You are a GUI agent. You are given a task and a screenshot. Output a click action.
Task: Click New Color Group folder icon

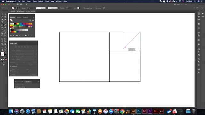click(x=26, y=35)
